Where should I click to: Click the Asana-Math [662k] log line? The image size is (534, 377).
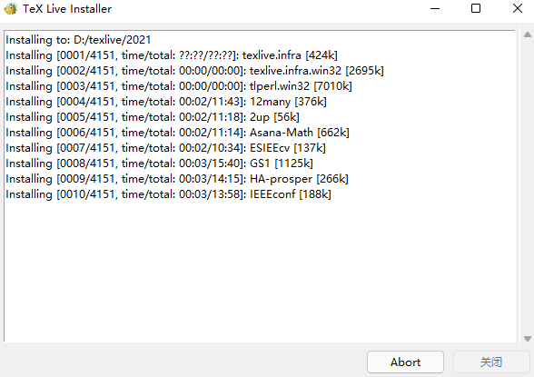(177, 133)
